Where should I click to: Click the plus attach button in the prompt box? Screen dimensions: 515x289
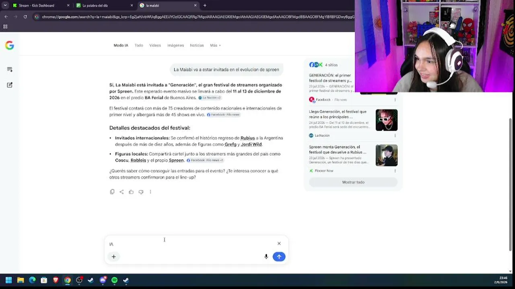(113, 256)
